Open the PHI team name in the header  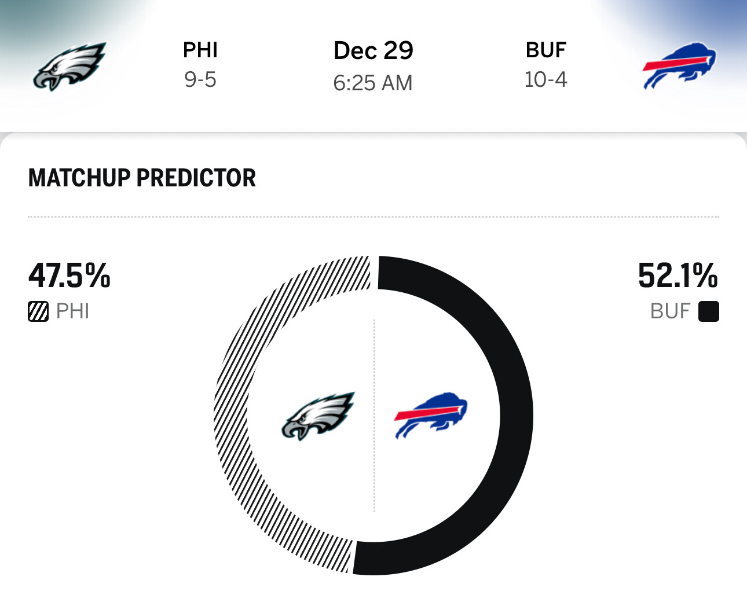[x=200, y=50]
